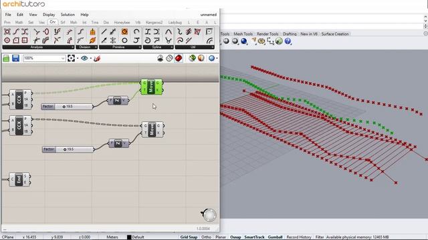Adjust the lower Factor 19.5 slider
The width and height of the screenshot is (428, 240).
click(x=68, y=149)
